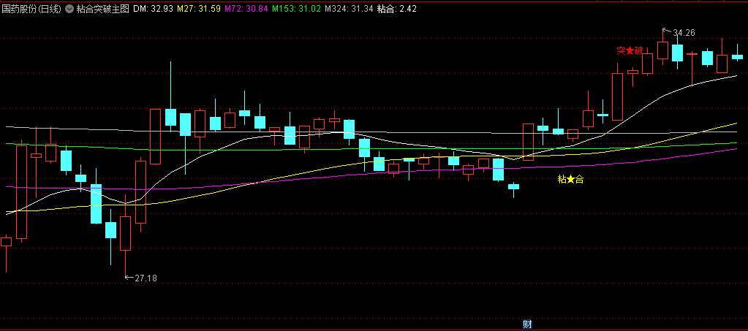Viewport: 748px width, 331px height.
Task: Select the DM: 32.93 value label
Action: (x=153, y=9)
